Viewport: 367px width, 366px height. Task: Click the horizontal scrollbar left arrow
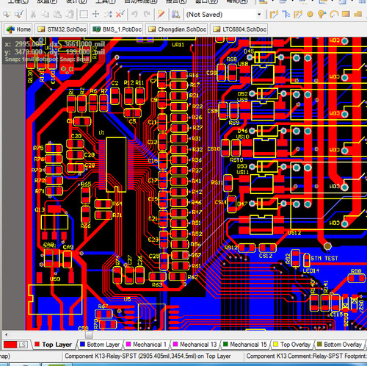click(x=7, y=334)
